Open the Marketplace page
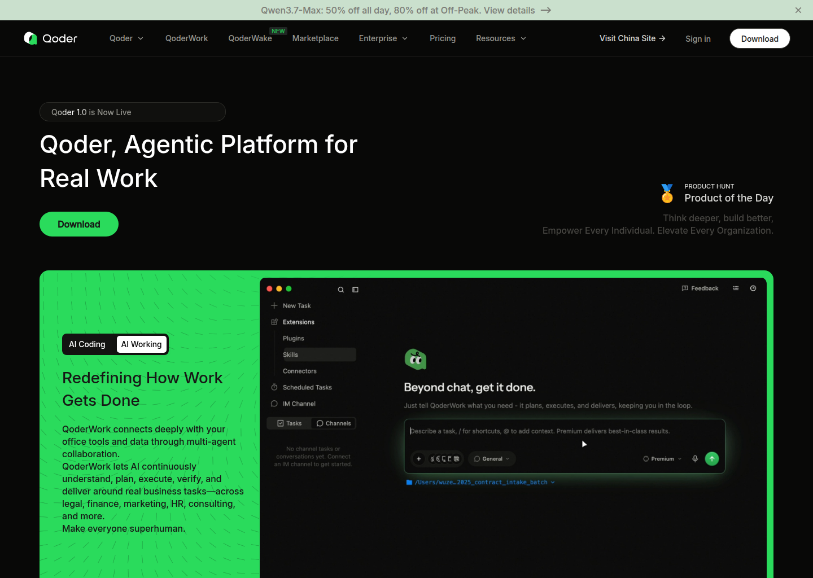Image resolution: width=813 pixels, height=578 pixels. [316, 38]
